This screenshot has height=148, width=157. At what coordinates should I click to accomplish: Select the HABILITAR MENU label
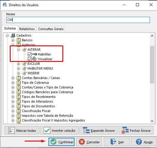[x=40, y=68]
